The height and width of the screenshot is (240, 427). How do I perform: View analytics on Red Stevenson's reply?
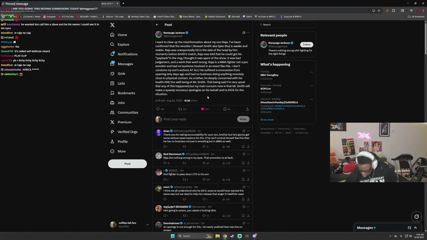(x=224, y=163)
